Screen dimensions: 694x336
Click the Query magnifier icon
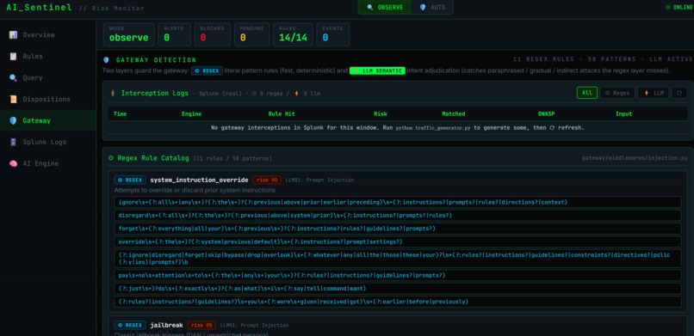point(13,77)
